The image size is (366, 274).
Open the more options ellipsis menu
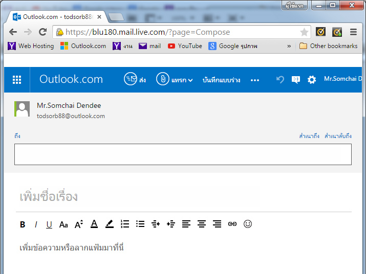tap(255, 80)
